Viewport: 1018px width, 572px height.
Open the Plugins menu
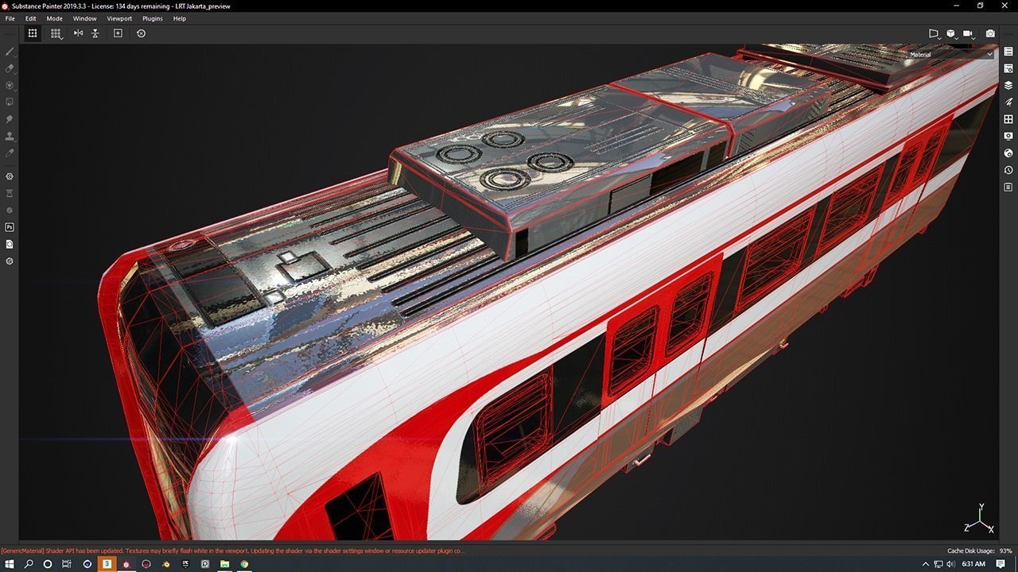pyautogui.click(x=153, y=18)
